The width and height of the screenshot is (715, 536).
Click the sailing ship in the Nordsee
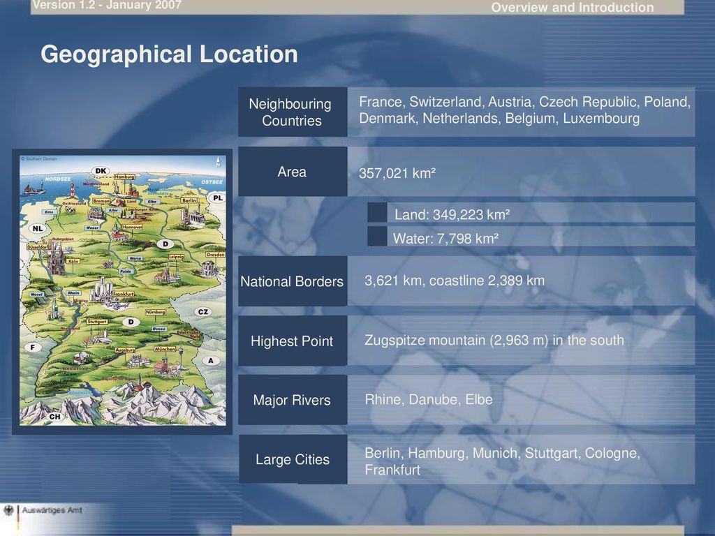(x=34, y=187)
